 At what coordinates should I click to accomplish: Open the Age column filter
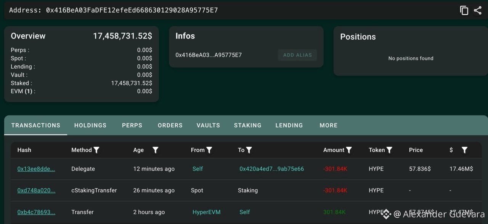click(x=155, y=150)
